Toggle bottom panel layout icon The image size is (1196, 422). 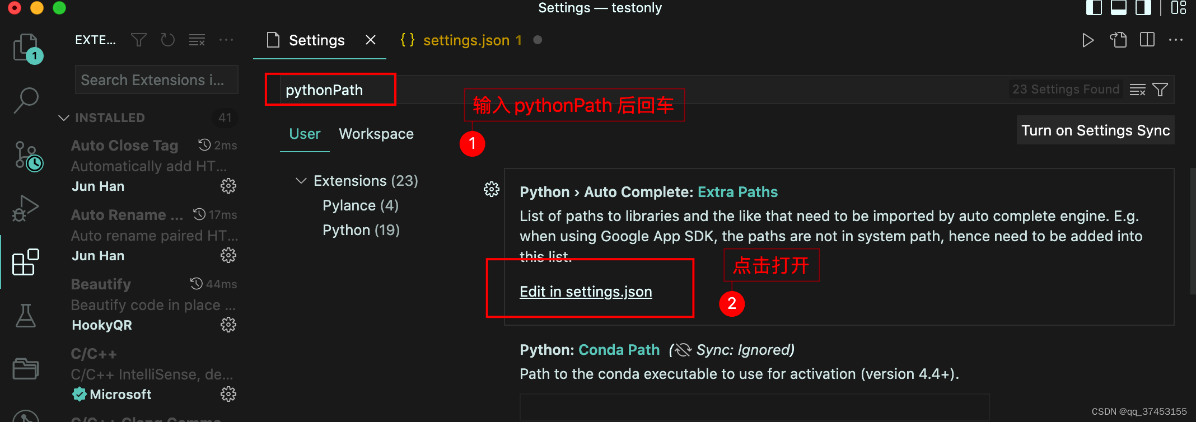click(1119, 8)
